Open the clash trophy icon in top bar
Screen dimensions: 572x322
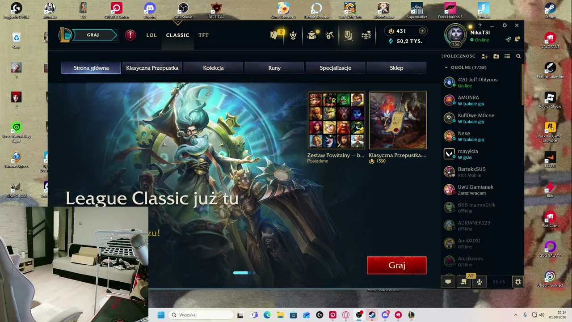[x=293, y=35]
